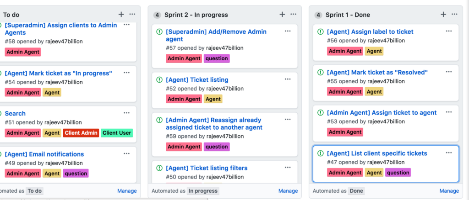Click rajeev47billion author on issue #47

click(x=386, y=162)
